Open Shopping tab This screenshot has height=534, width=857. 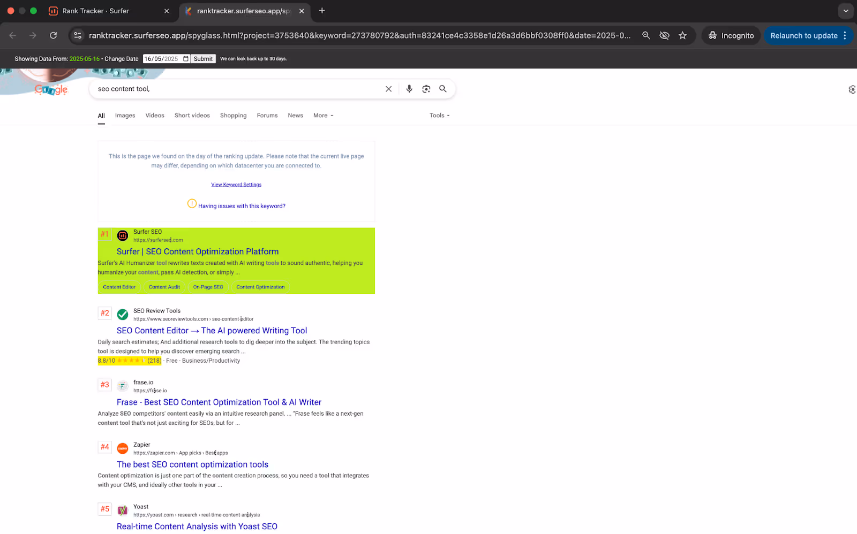pos(233,116)
